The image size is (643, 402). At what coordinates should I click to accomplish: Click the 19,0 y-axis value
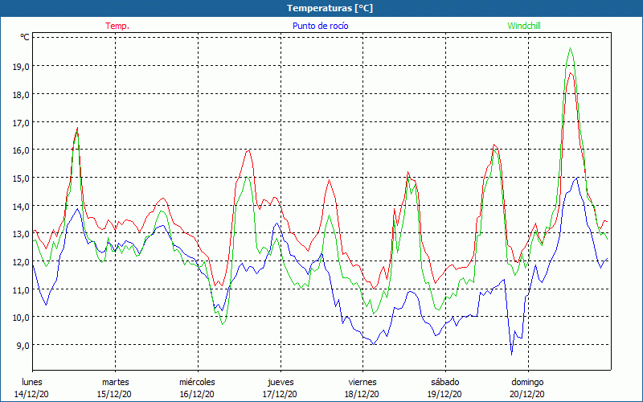tap(21, 67)
